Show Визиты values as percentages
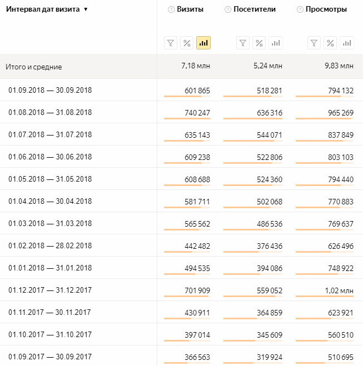Image resolution: width=363 pixels, height=366 pixels. pyautogui.click(x=187, y=43)
